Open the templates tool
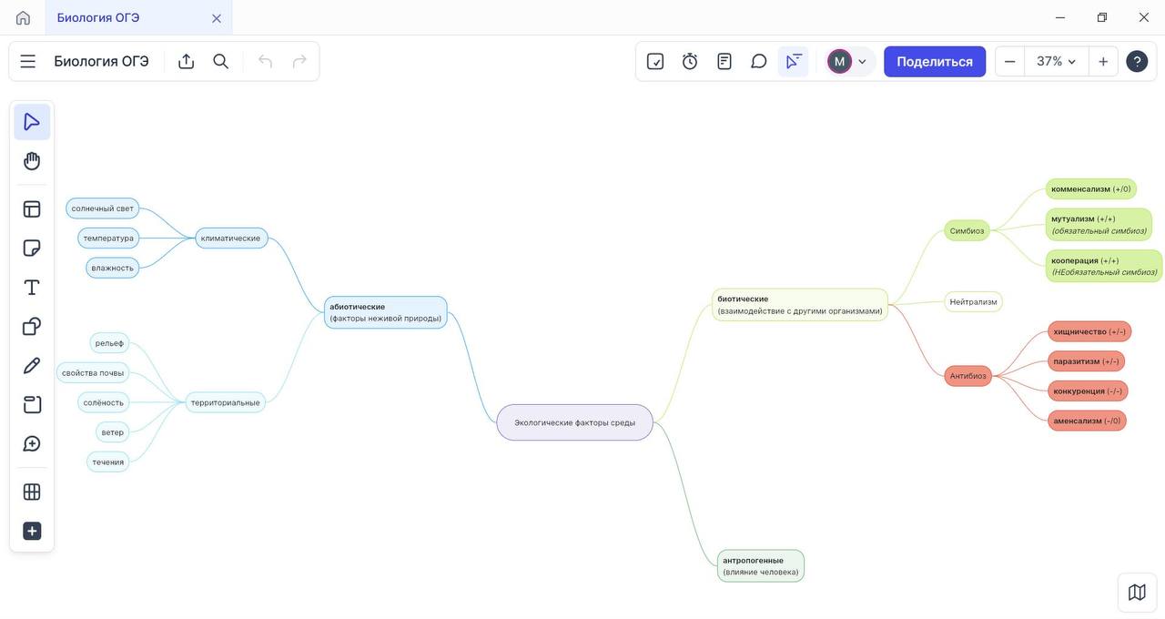Screen dimensions: 1165x619 pos(32,209)
